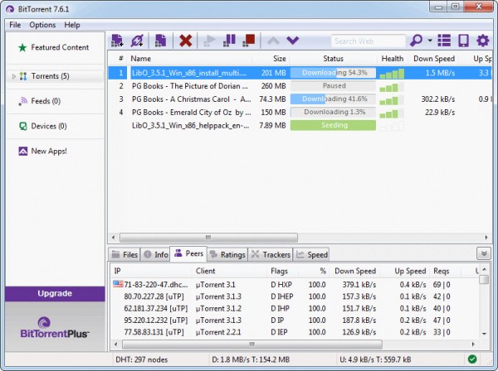Screen dimensions: 498x371
Task: Stop the selected torrent
Action: (x=249, y=41)
